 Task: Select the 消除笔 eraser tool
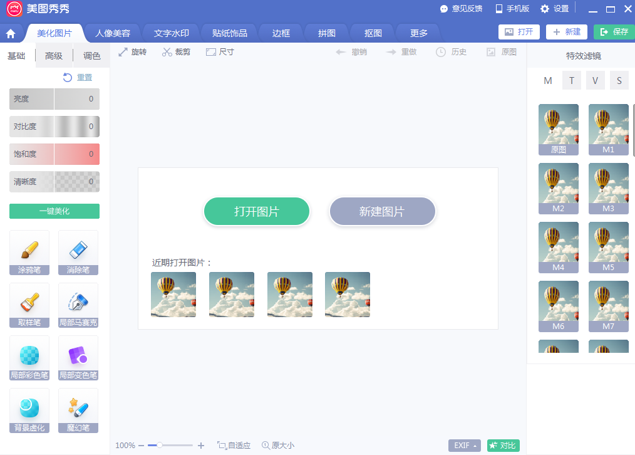click(78, 253)
